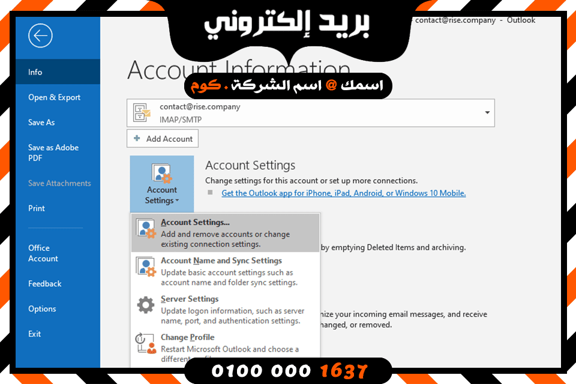
Task: Click the plus icon on Add Account
Action: (x=137, y=138)
